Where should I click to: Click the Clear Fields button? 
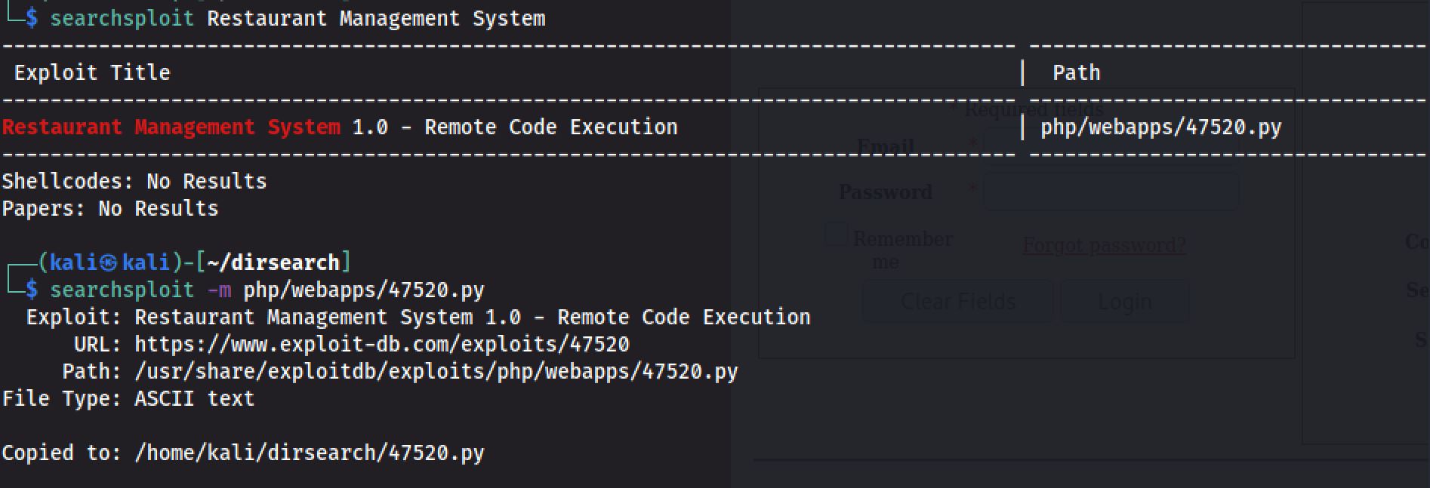click(957, 302)
